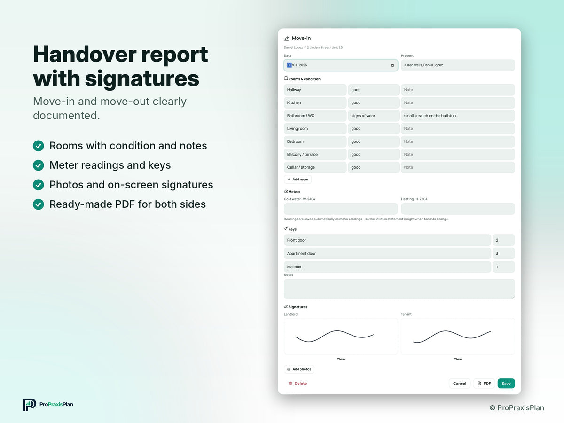Viewport: 564px width, 423px height.
Task: Edit the Hallway note field
Action: click(458, 90)
